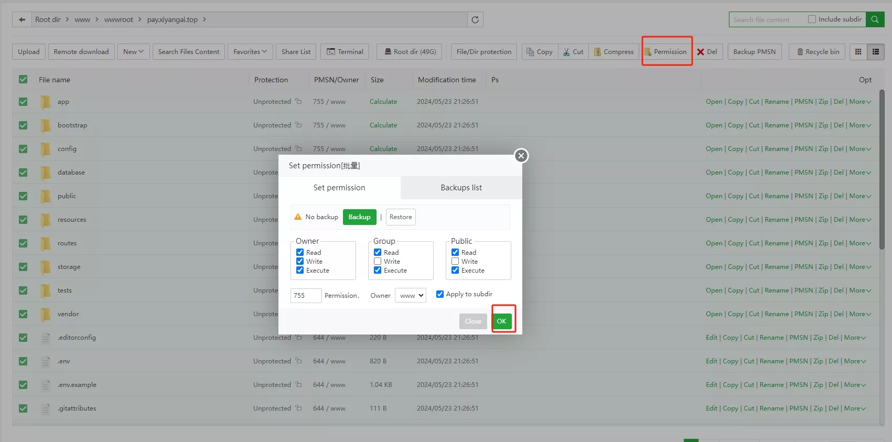Click the green OK button
Screen dimensions: 892x442
coord(501,321)
